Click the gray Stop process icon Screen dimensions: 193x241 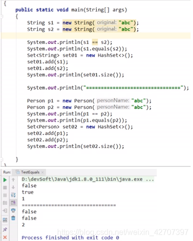pos(5,187)
